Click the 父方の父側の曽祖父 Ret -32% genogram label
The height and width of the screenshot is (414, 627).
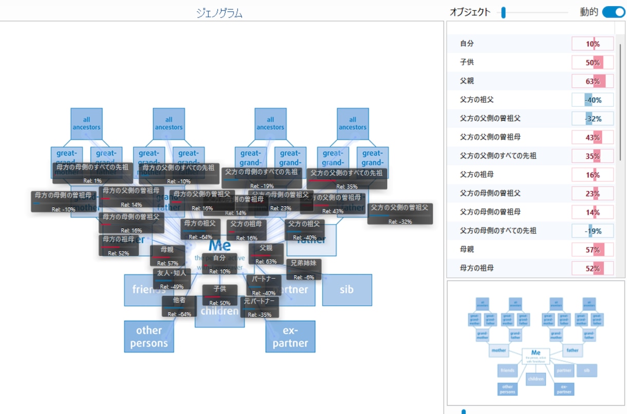coord(400,214)
